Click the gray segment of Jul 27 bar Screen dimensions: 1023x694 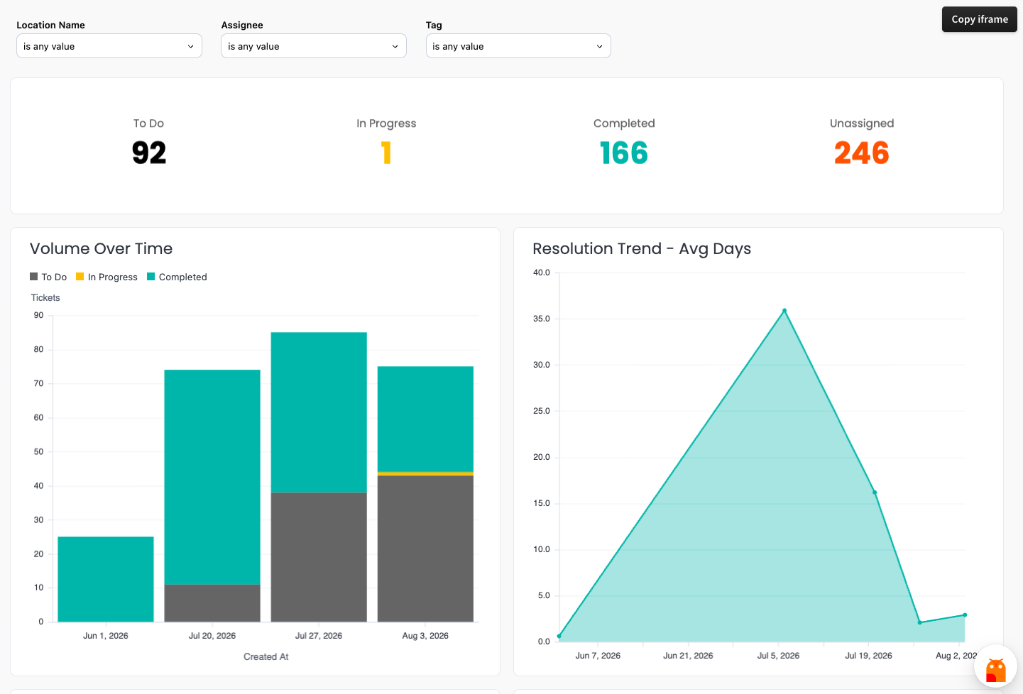coord(319,557)
